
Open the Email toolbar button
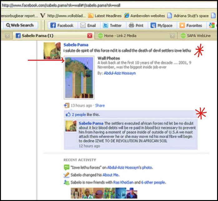(x=88, y=25)
